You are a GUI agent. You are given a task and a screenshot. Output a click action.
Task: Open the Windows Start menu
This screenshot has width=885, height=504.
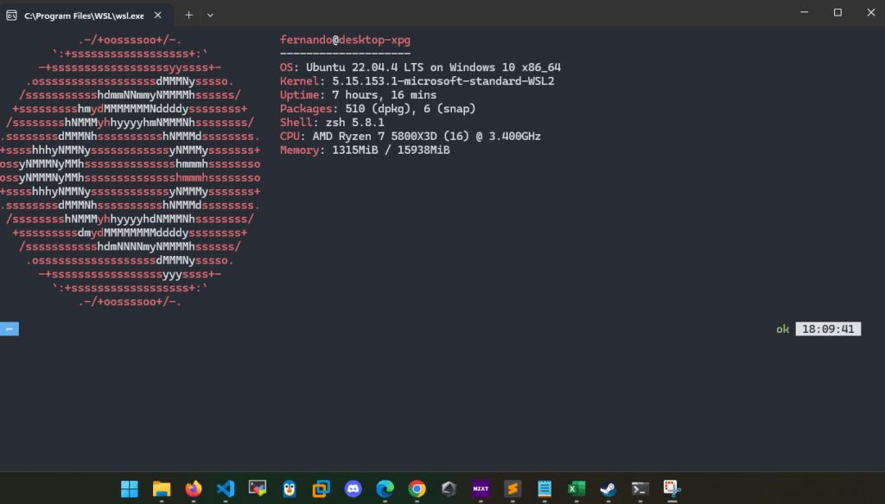[x=129, y=489]
